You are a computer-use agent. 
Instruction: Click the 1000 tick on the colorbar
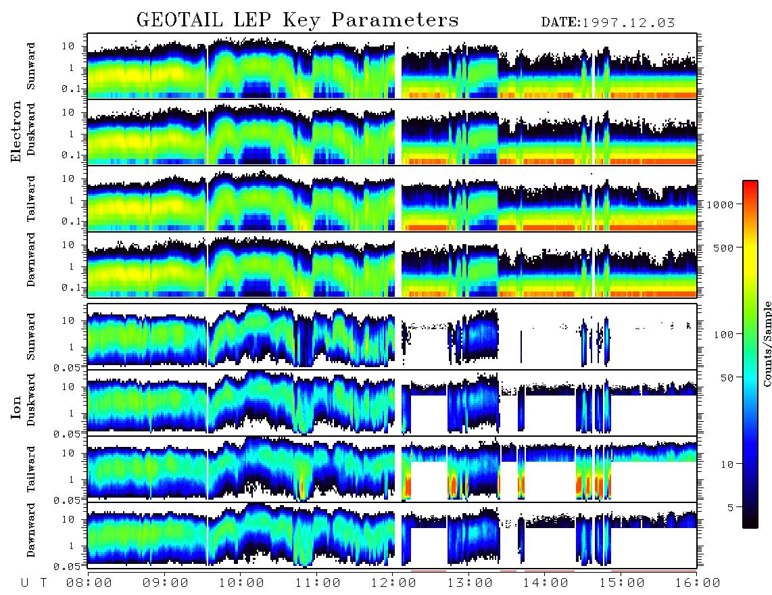coord(720,204)
